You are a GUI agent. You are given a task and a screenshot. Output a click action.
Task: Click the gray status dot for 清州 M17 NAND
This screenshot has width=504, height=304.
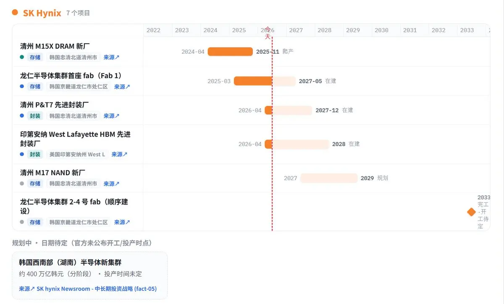point(22,183)
